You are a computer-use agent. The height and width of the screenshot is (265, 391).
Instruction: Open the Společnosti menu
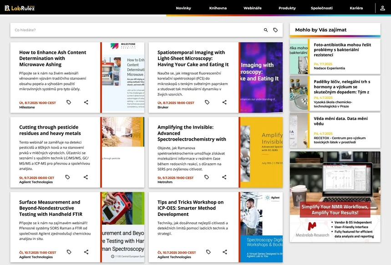322,8
